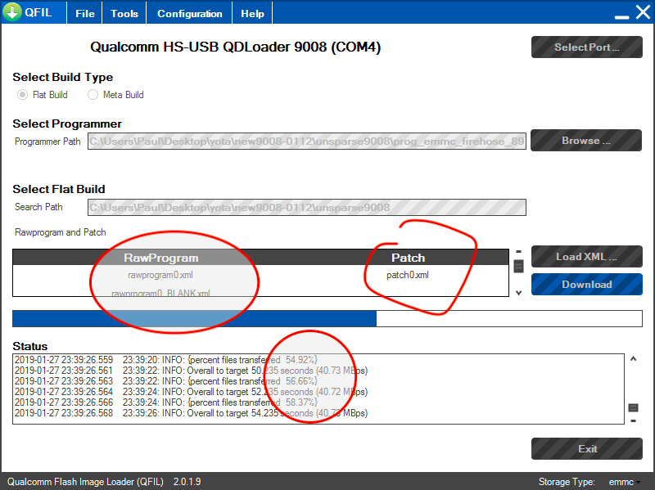655x490 pixels.
Task: Click the Load XML button
Action: click(x=586, y=256)
